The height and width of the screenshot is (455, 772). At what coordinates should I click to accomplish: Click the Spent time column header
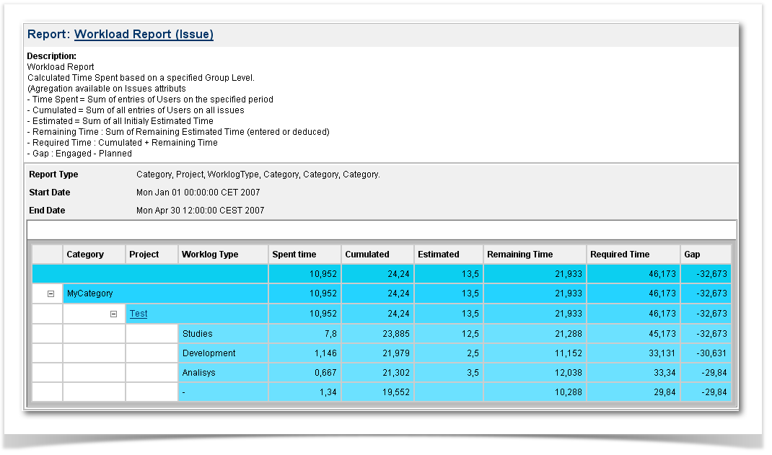pyautogui.click(x=294, y=255)
